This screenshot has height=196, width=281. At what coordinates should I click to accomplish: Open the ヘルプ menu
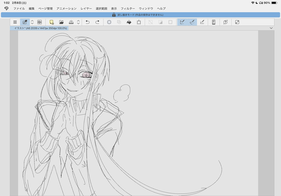161,8
